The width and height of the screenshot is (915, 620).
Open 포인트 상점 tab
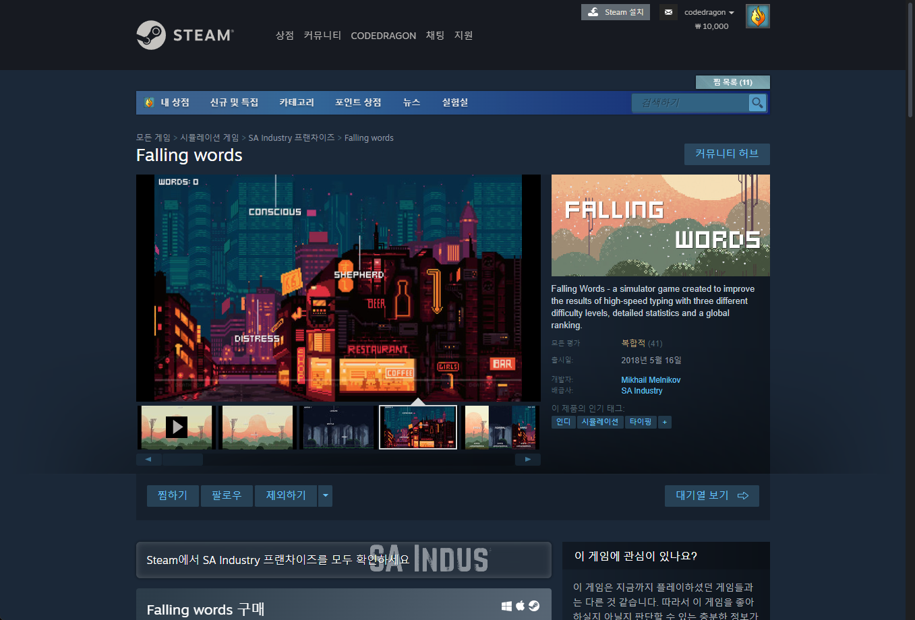[x=358, y=102]
